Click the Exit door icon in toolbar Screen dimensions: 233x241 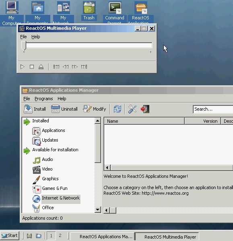pyautogui.click(x=145, y=109)
